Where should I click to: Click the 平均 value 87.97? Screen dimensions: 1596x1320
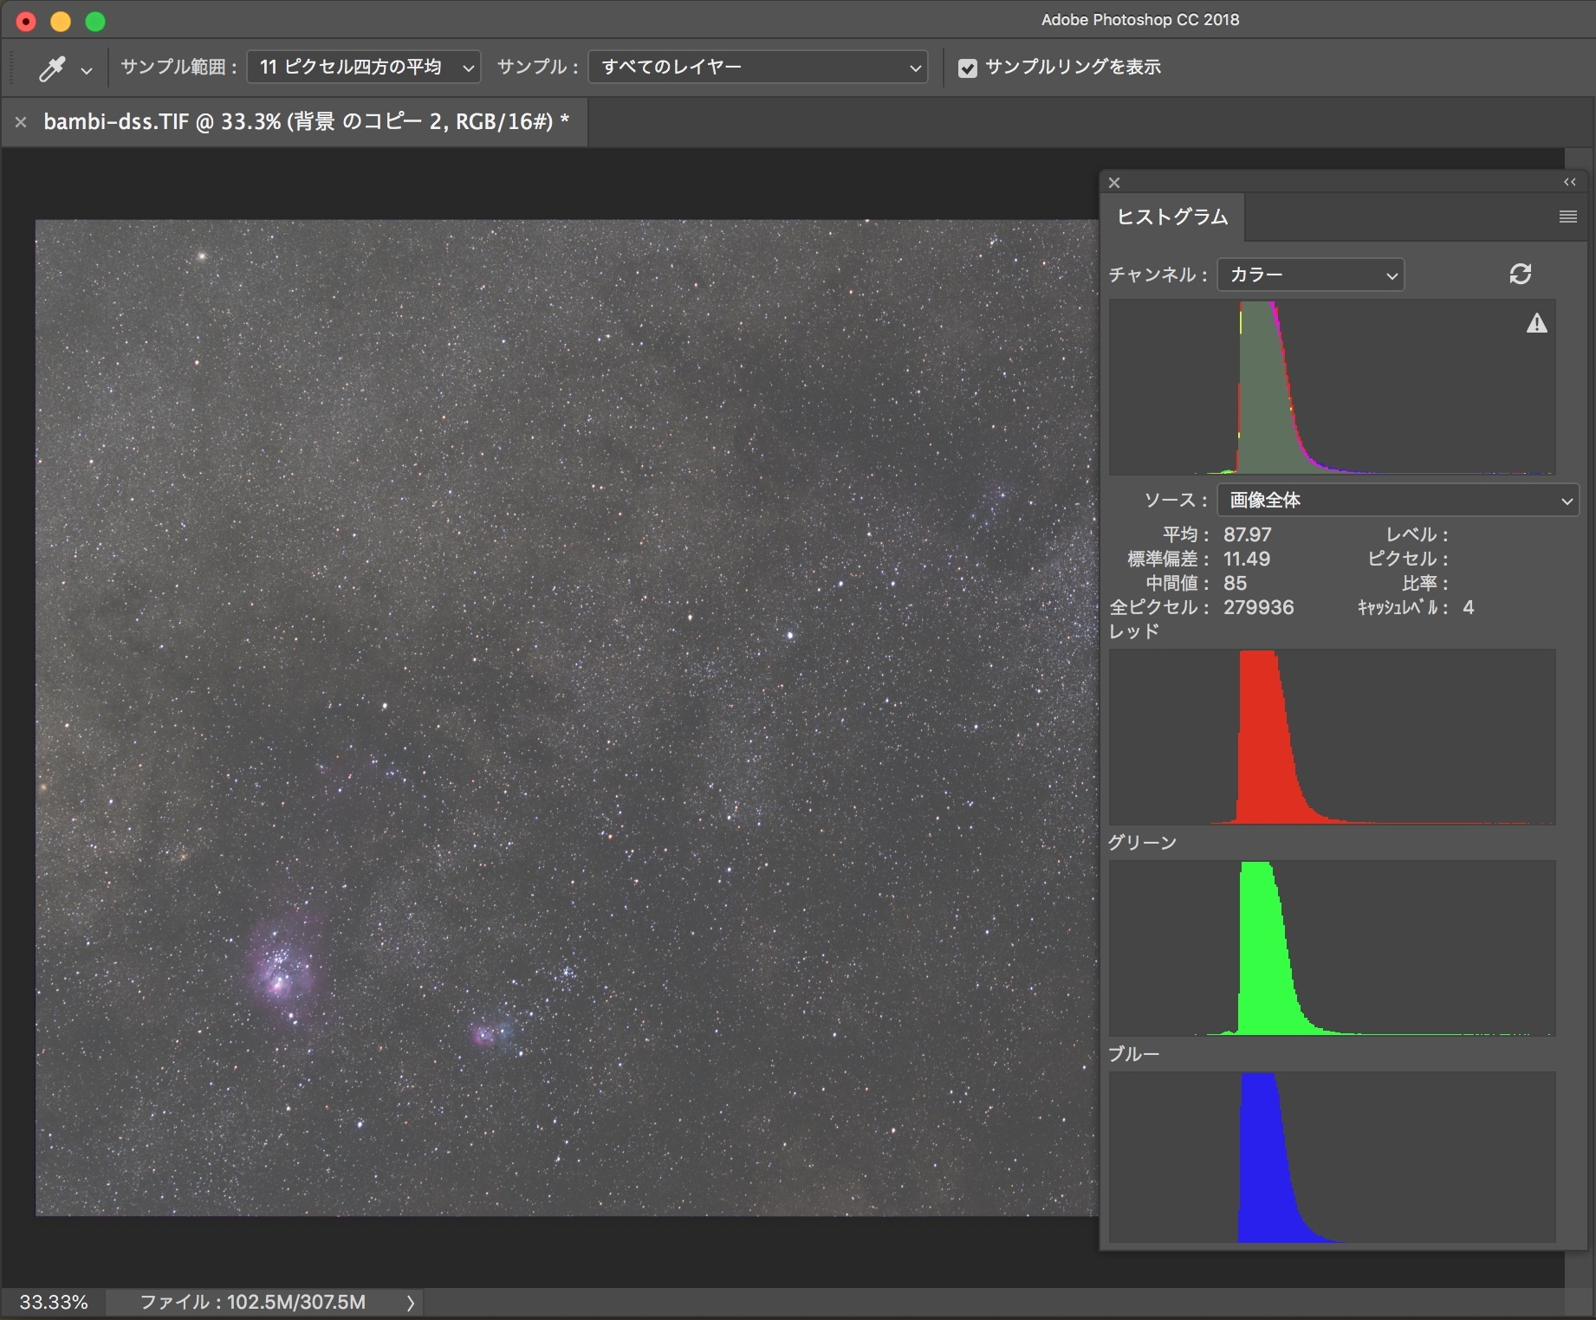(x=1248, y=534)
